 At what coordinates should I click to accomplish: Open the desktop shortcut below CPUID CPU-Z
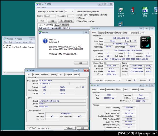[x=121, y=23]
